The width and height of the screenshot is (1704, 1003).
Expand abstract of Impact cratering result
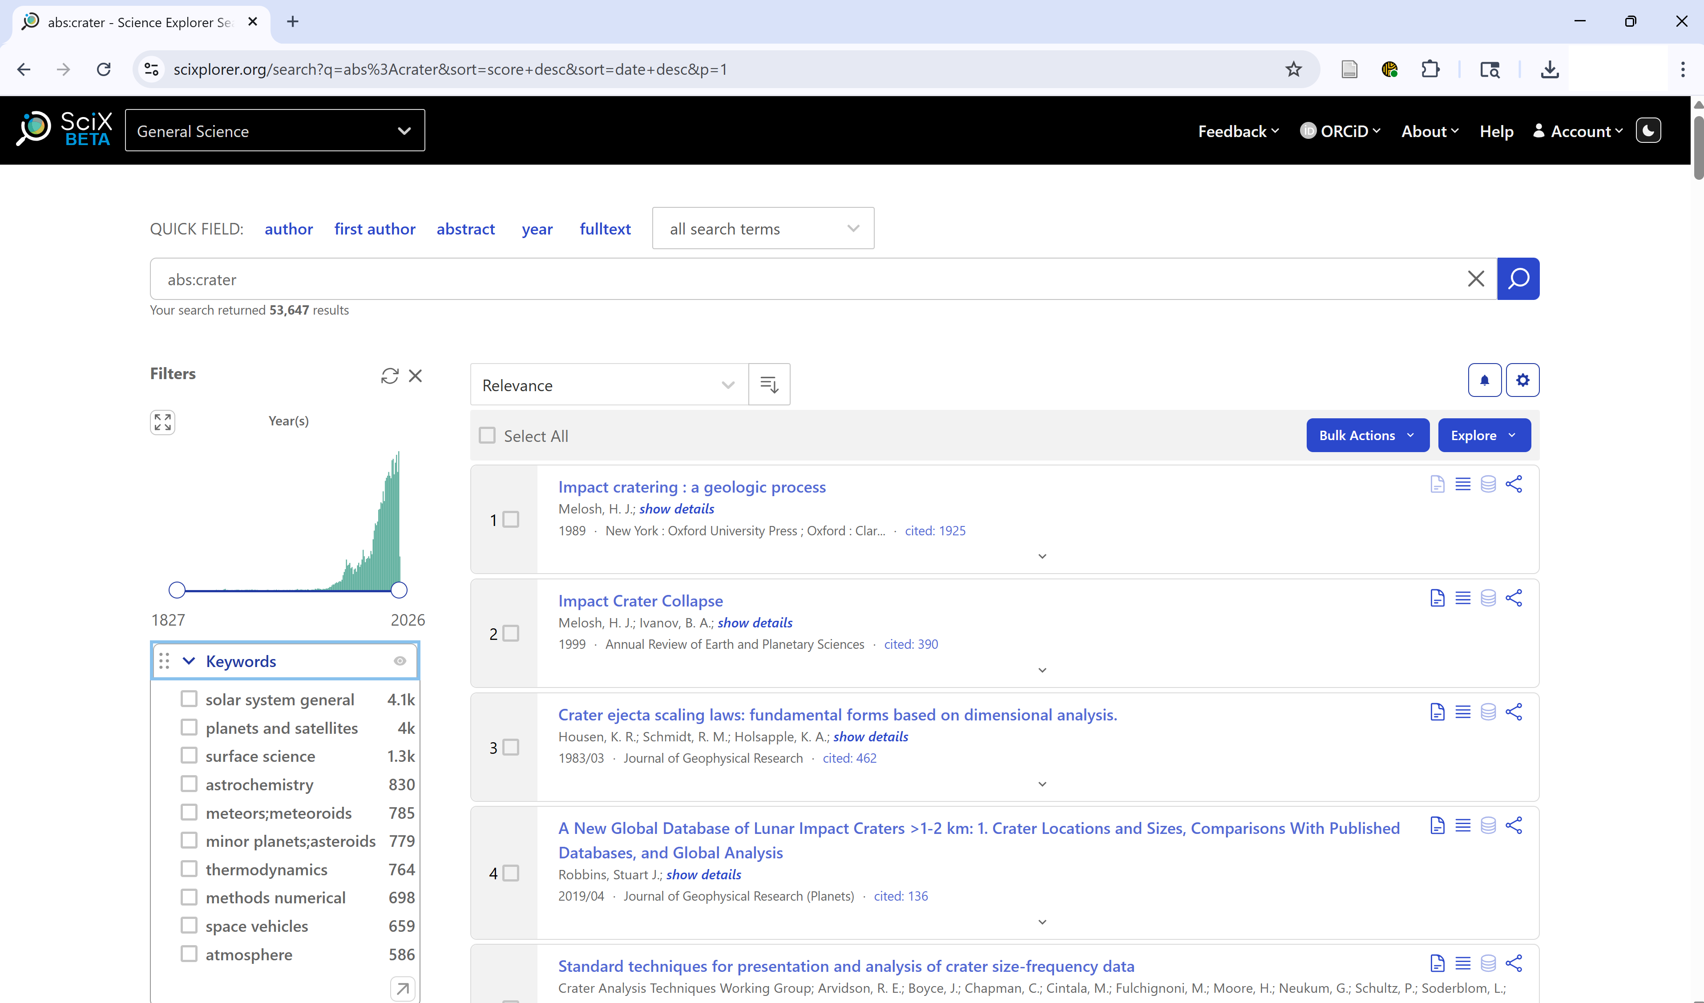[1042, 556]
